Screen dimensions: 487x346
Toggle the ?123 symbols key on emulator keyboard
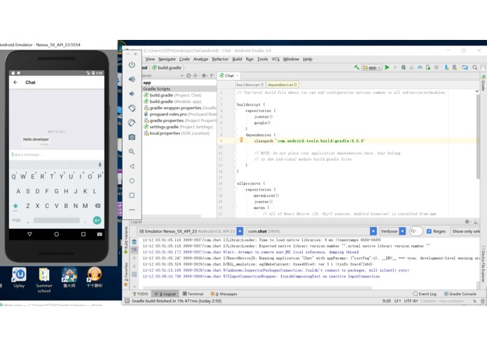click(16, 221)
